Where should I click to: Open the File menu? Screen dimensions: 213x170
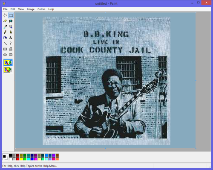[6, 9]
